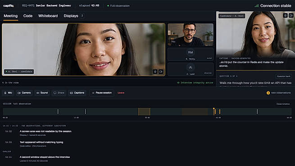
Task: Click the capitiq logo
Action: click(9, 6)
